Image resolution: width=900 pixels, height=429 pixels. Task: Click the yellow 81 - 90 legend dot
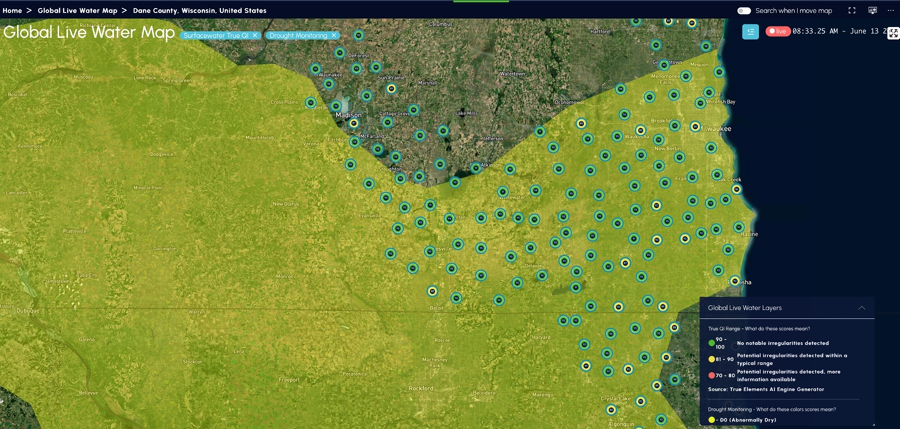pos(712,359)
